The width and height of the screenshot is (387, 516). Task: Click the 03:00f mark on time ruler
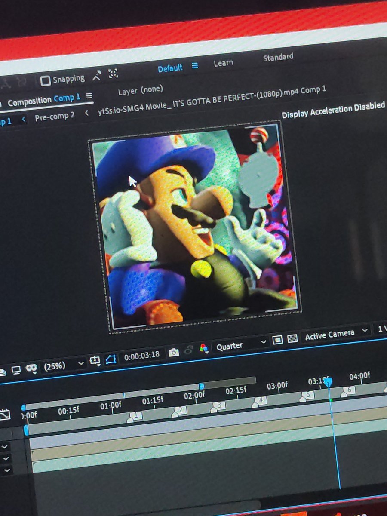point(277,386)
